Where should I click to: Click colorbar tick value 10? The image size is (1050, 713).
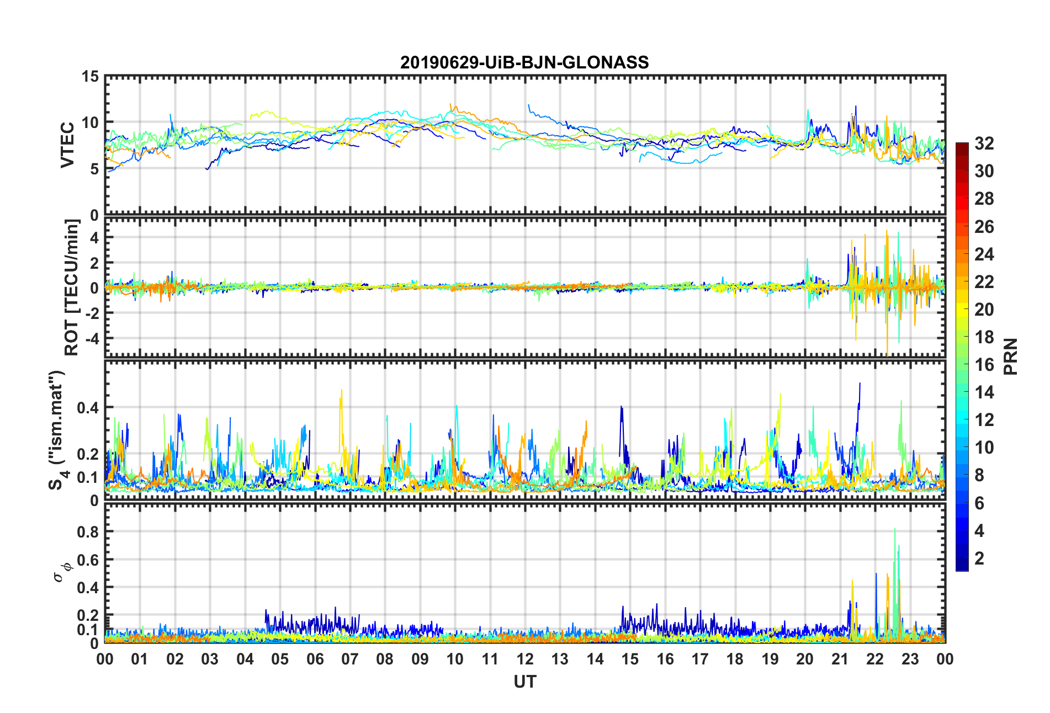(984, 447)
